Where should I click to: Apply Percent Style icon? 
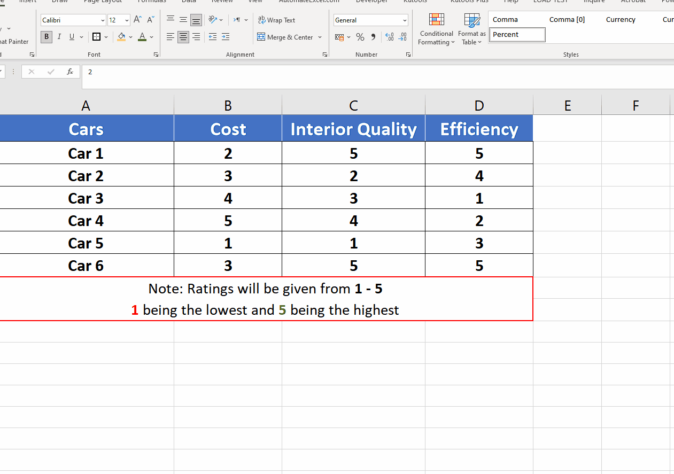pos(360,37)
